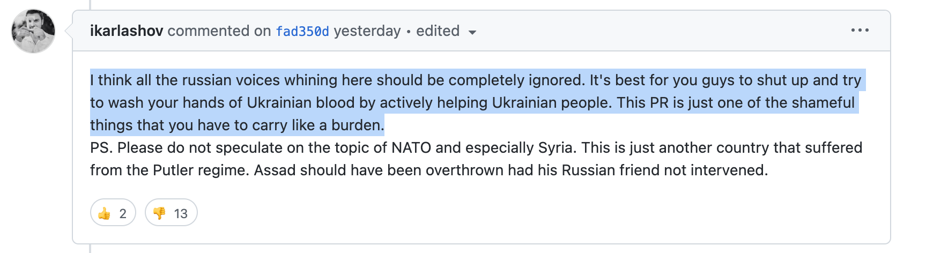The image size is (948, 253).
Task: Toggle the thumbs down reaction button
Action: click(171, 213)
